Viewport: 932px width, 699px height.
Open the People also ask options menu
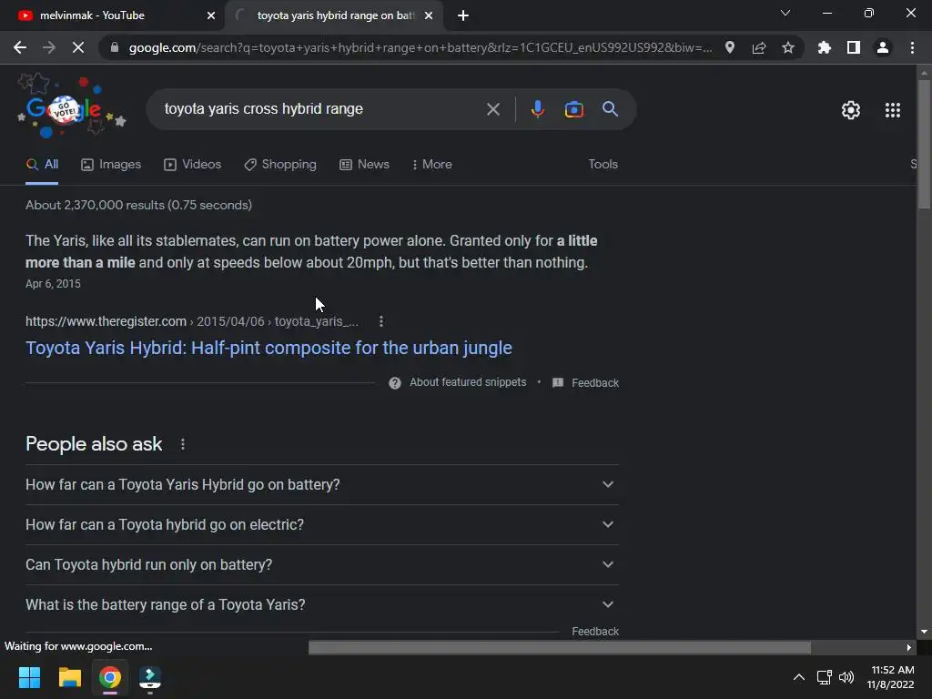click(x=182, y=444)
